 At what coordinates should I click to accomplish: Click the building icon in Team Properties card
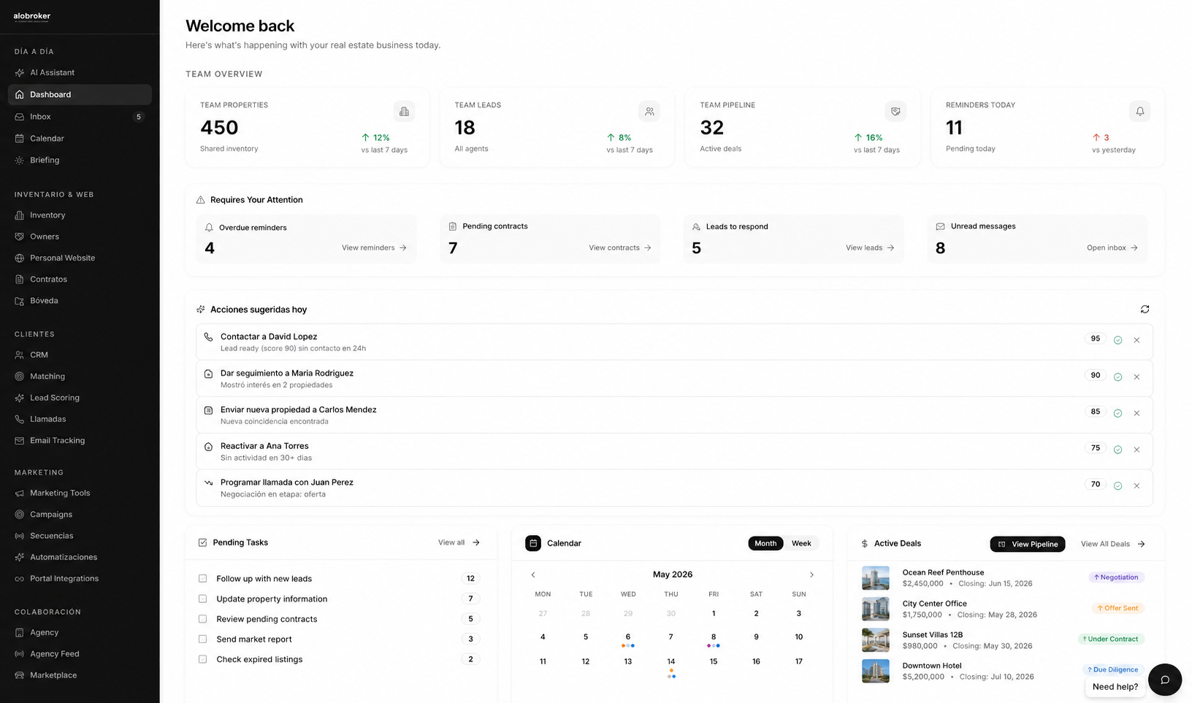404,112
